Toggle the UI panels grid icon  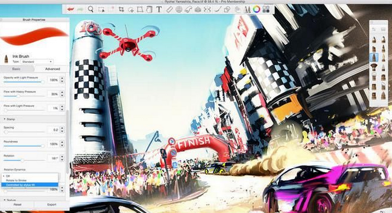click(x=266, y=9)
